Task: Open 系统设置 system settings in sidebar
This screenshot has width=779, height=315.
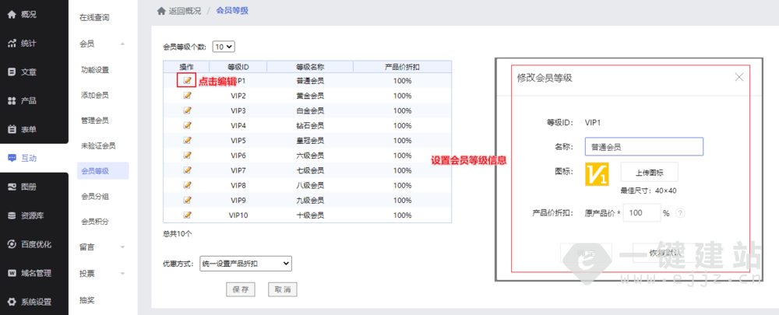Action: (35, 302)
